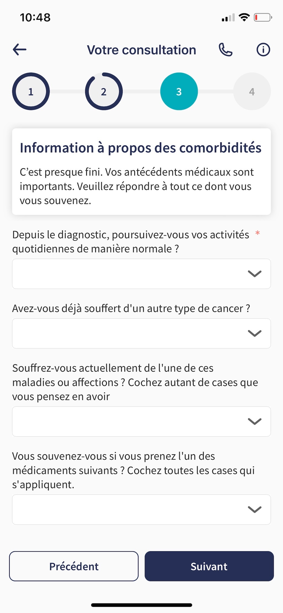Tap the 10:48 clock in status bar
This screenshot has width=283, height=613.
click(35, 18)
